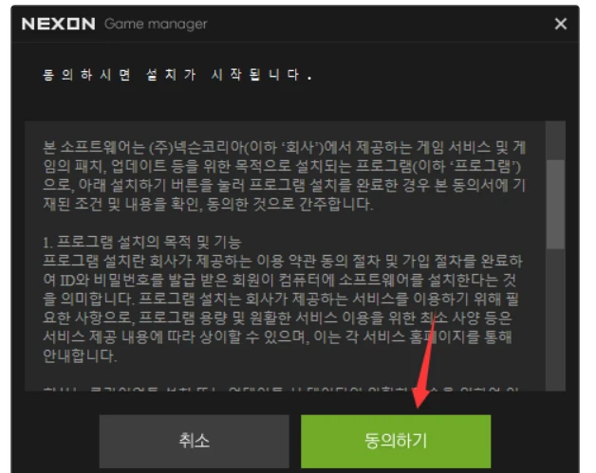The image size is (596, 473).
Task: Click the first line starting 본 소프트웨어는
Action: (285, 147)
